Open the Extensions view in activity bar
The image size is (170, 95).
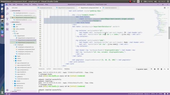click(7, 29)
